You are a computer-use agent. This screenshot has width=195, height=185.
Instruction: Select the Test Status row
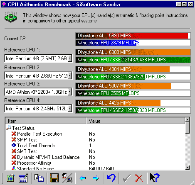[23, 128]
